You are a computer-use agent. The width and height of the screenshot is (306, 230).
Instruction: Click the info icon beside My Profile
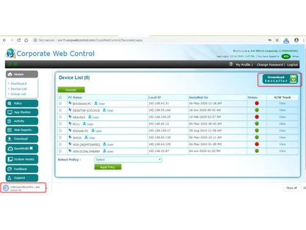point(231,64)
